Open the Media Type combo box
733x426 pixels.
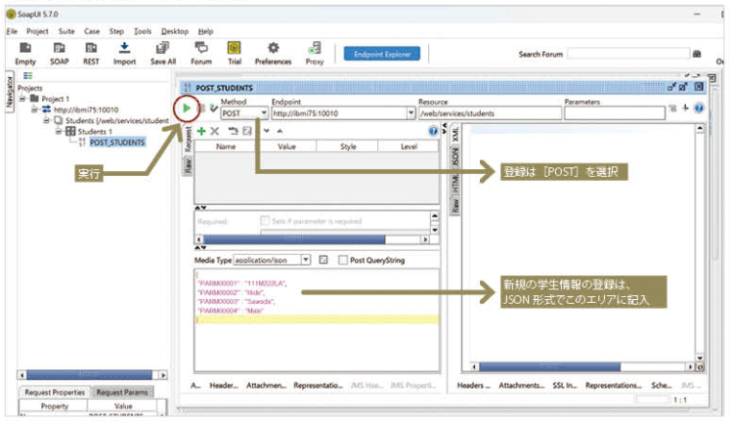[x=306, y=261]
